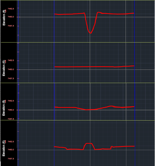Click the 7457.5 tick label beside the V-dip profile
Screen dimensions: 155x166
pos(11,26)
